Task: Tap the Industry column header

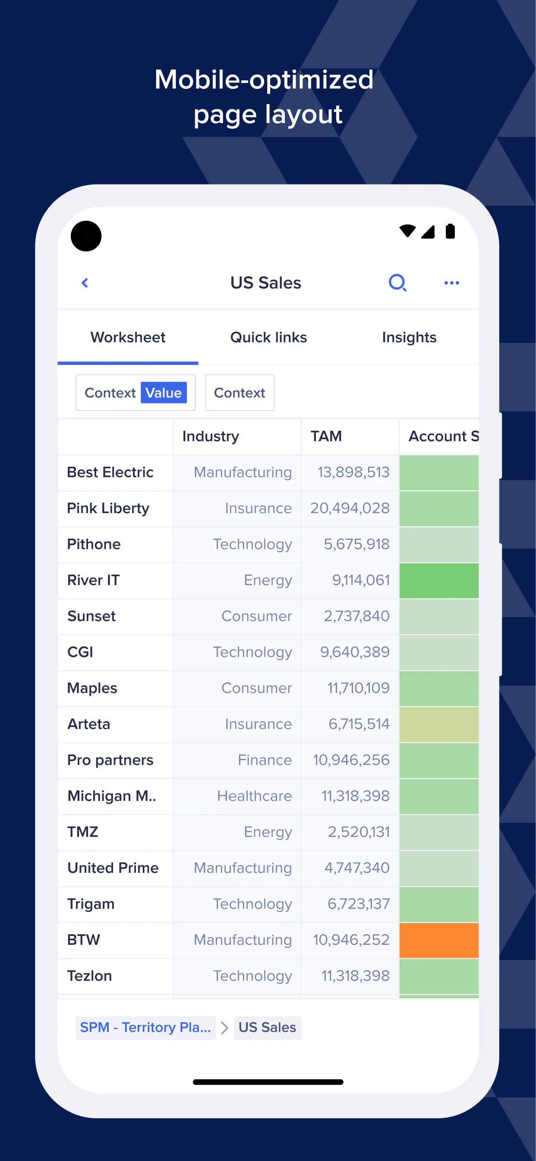Action: (211, 436)
